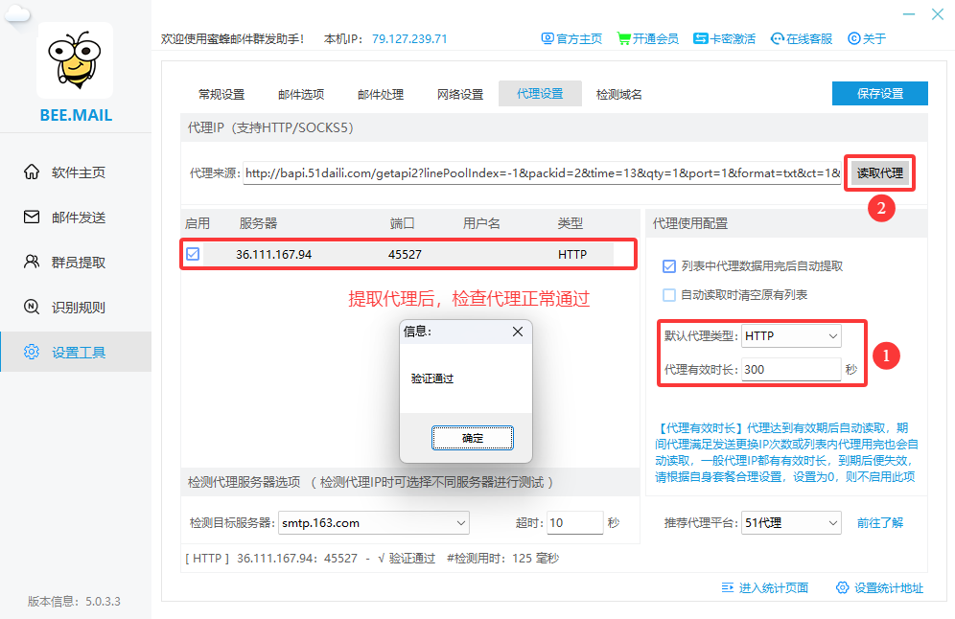The width and height of the screenshot is (955, 619).
Task: Click the green shopping cart icon
Action: (x=623, y=38)
